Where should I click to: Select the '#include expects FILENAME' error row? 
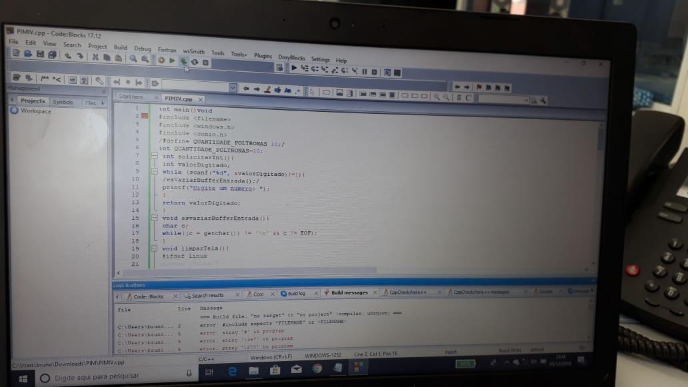(272, 323)
